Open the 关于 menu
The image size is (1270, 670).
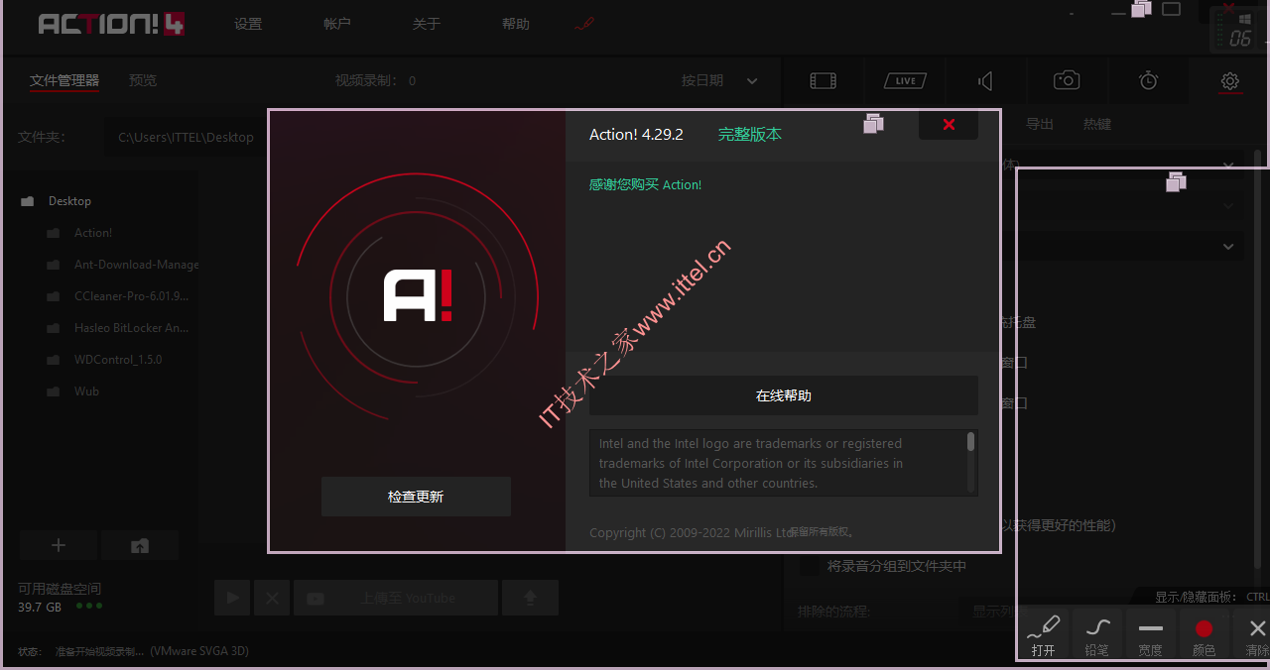pyautogui.click(x=427, y=24)
